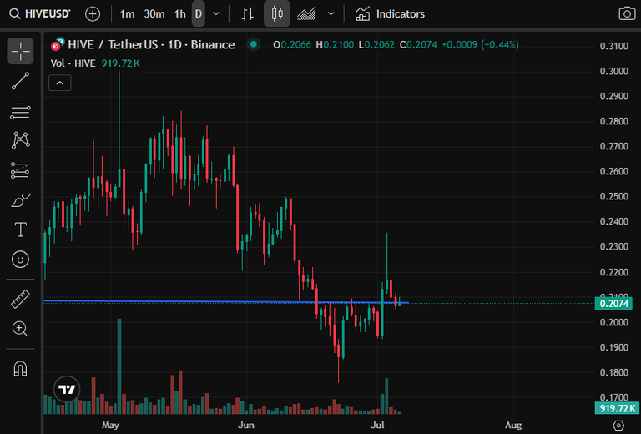Open symbol search for HIVEUSD
641x434 pixels.
point(40,14)
